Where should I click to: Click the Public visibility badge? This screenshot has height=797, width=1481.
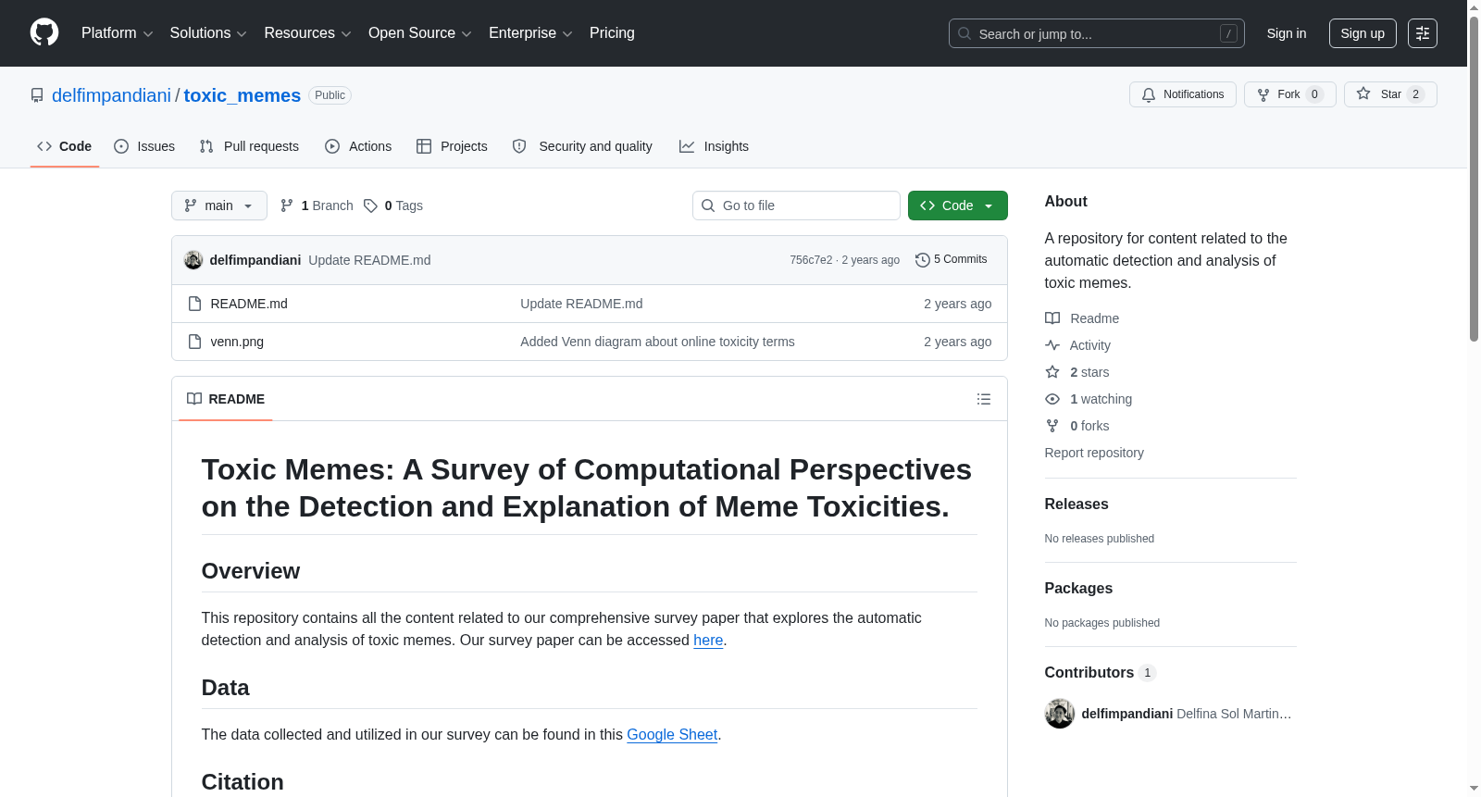tap(330, 95)
